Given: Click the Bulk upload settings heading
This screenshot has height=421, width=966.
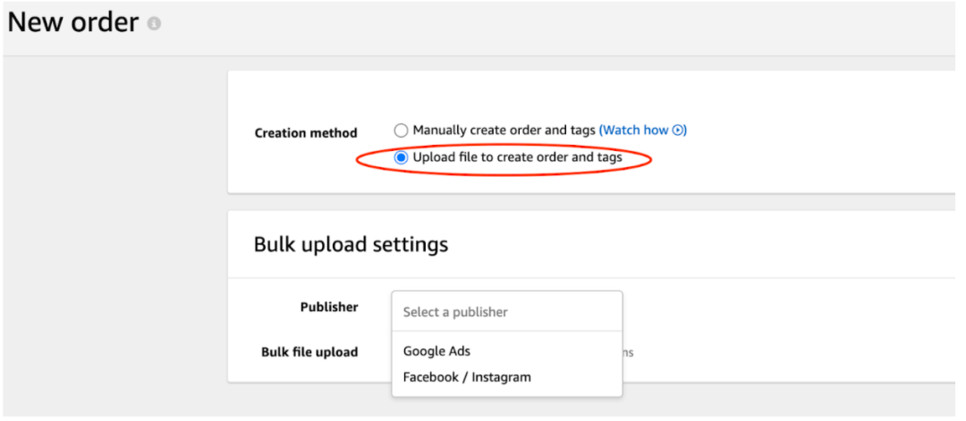Looking at the screenshot, I should 351,244.
